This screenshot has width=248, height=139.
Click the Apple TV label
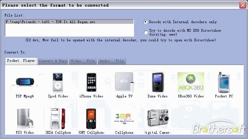click(x=124, y=96)
